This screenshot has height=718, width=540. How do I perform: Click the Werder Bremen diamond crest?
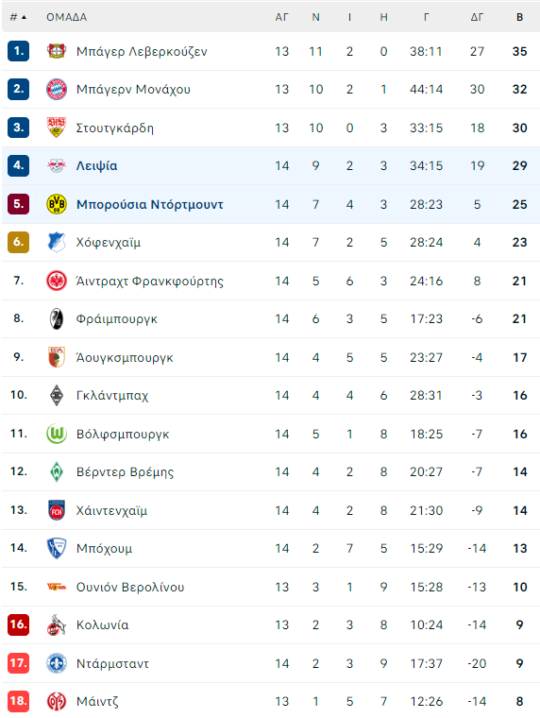(x=57, y=471)
